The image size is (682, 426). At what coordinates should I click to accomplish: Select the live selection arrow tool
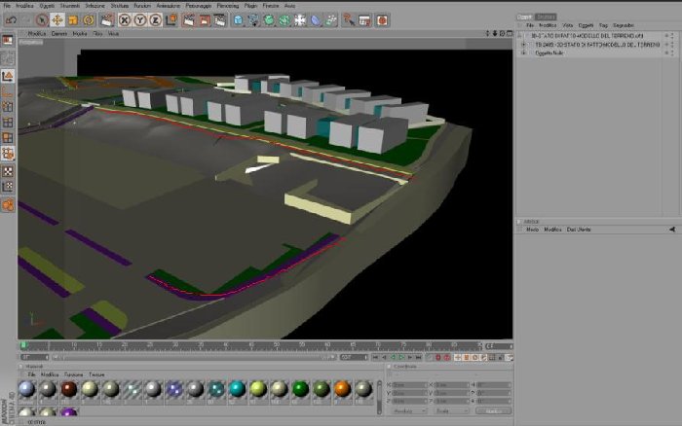42,20
